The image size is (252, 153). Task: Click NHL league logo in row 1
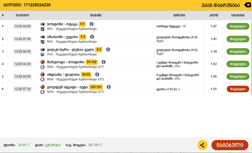tap(42, 29)
